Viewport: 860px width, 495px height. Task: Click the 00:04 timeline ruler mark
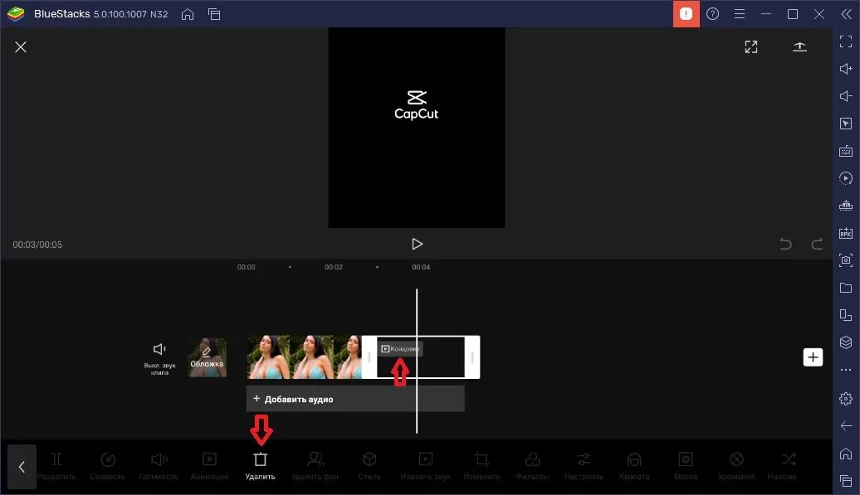click(x=421, y=267)
